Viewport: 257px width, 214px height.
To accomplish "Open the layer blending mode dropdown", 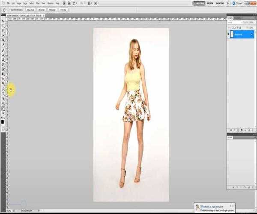I will pos(234,22).
